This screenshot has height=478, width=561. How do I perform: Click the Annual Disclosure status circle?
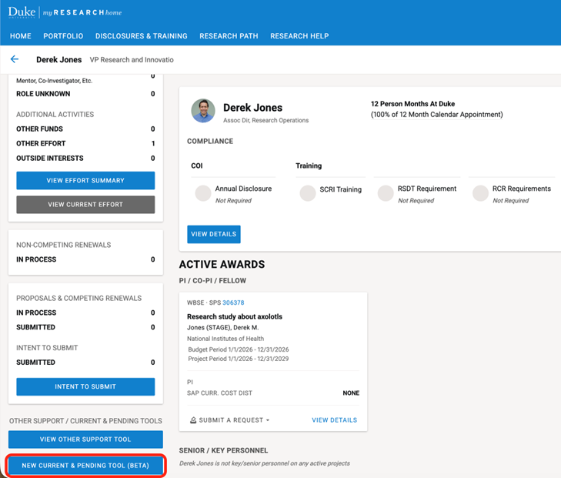pos(203,193)
